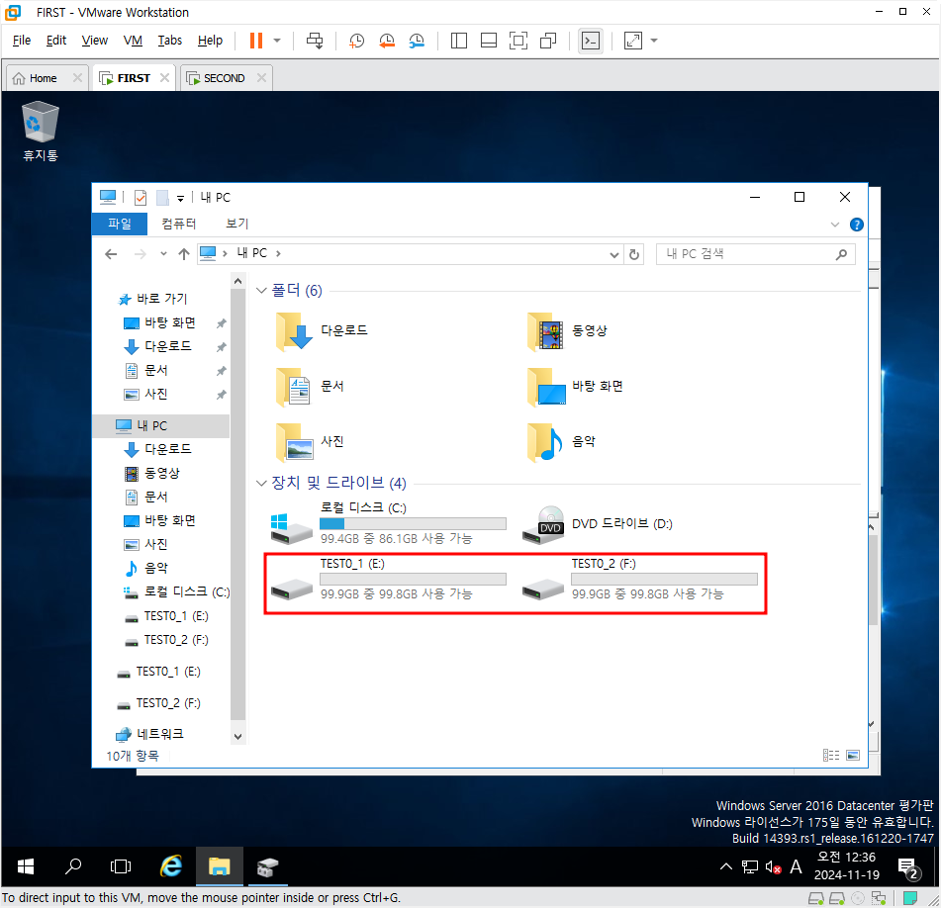Open the 컴퓨터 ribbon tab
The height and width of the screenshot is (908, 941).
(x=178, y=224)
